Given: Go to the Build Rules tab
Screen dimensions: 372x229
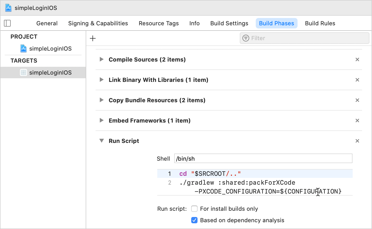Looking at the screenshot, I should tap(320, 23).
